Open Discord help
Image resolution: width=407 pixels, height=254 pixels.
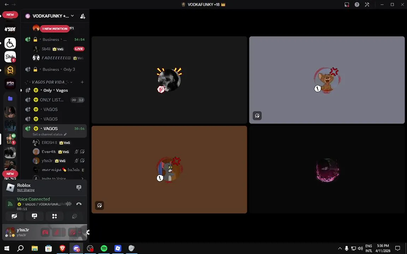coord(357,4)
